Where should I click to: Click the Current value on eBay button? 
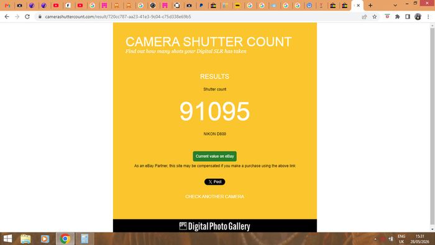pos(215,156)
